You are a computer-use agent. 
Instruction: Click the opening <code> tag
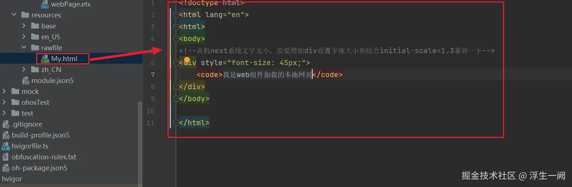(210, 75)
